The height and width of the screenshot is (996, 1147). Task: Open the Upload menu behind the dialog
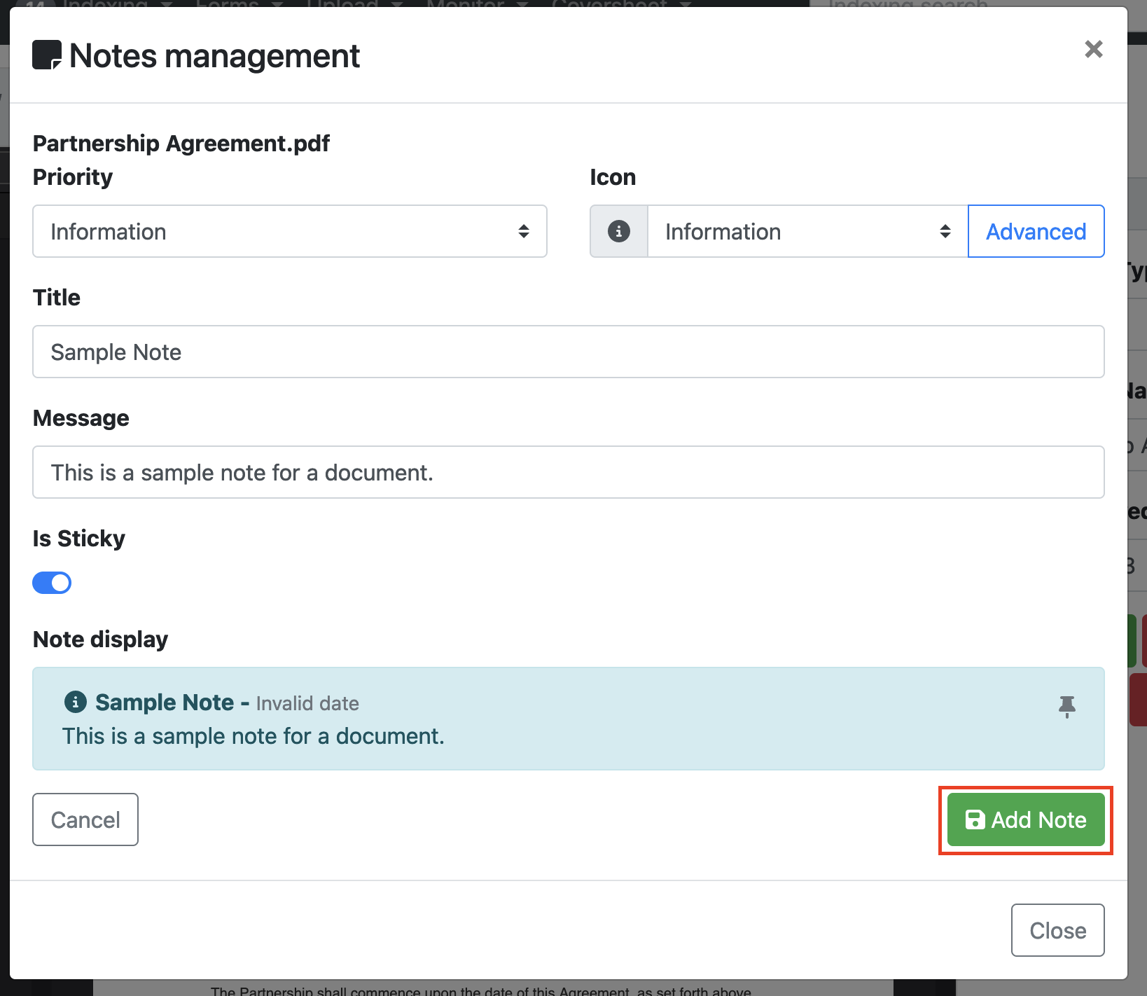click(x=348, y=4)
